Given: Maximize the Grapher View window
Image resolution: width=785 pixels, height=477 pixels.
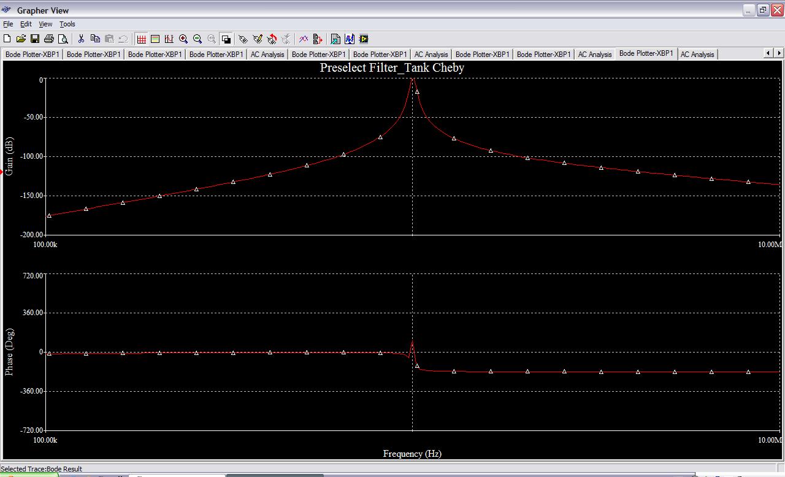Looking at the screenshot, I should coord(764,10).
